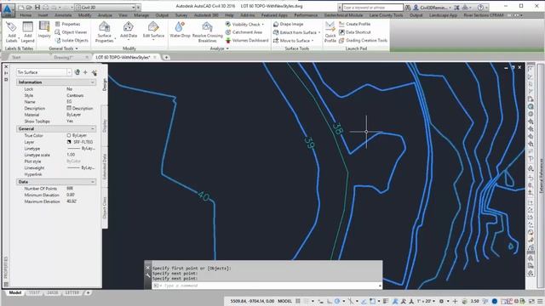
Task: Click the Description value field
Action: coord(81,108)
